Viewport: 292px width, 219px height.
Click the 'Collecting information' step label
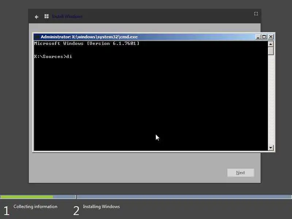35,207
